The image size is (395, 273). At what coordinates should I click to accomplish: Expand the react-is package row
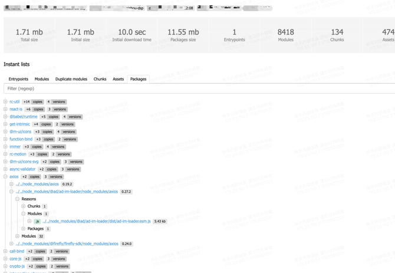click(x=5, y=109)
